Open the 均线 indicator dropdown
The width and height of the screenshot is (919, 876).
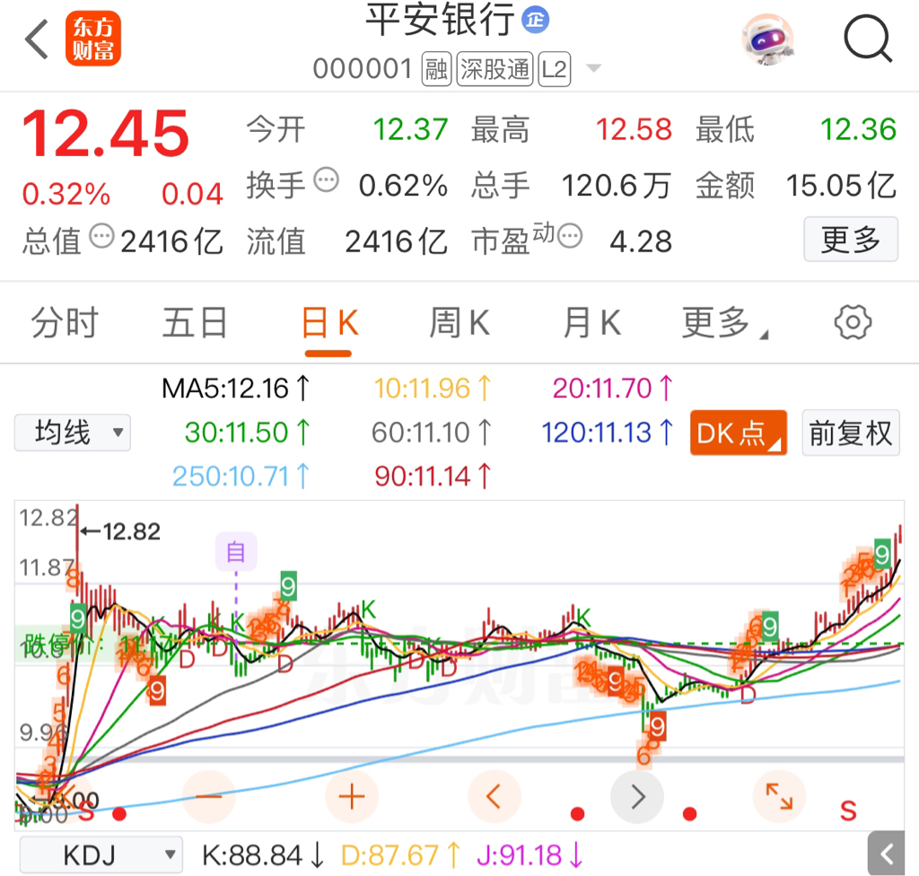[x=73, y=433]
